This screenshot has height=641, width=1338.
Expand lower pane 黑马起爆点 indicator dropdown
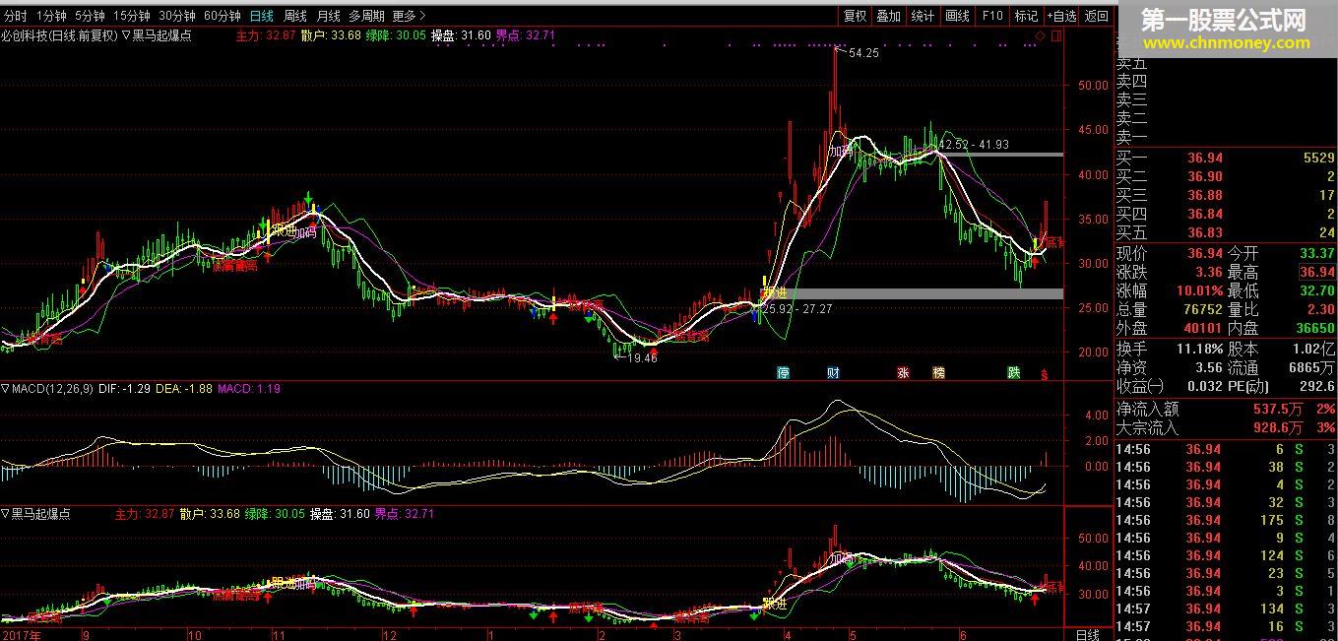[x=6, y=514]
